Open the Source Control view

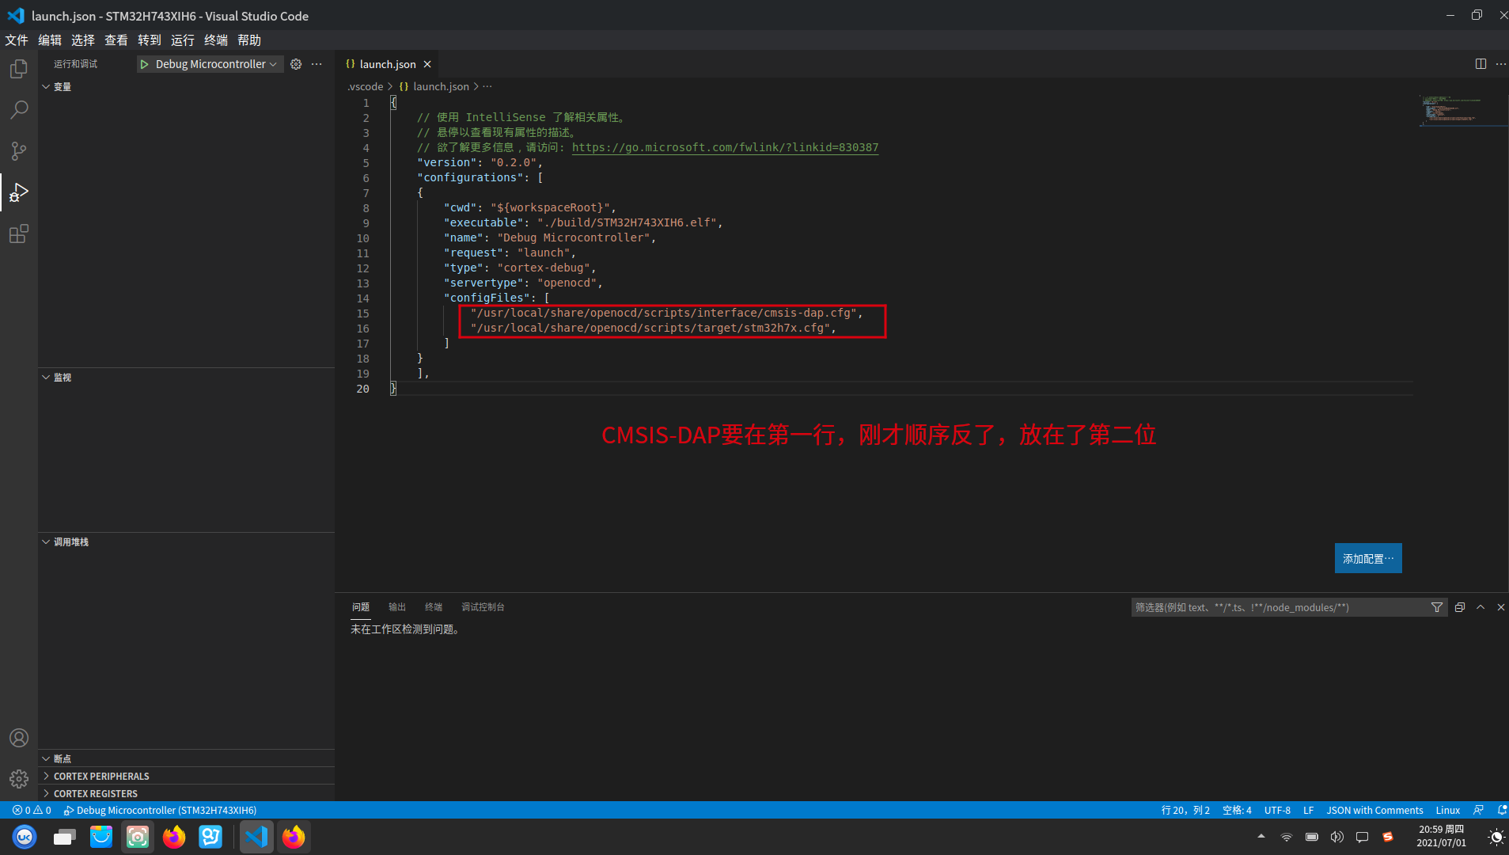click(x=19, y=151)
